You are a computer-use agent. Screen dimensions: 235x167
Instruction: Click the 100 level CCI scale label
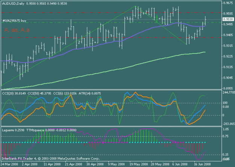coord(225,103)
